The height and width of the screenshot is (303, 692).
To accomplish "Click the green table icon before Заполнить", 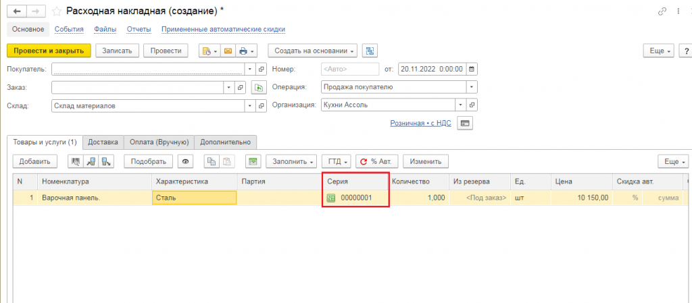I will click(x=253, y=162).
